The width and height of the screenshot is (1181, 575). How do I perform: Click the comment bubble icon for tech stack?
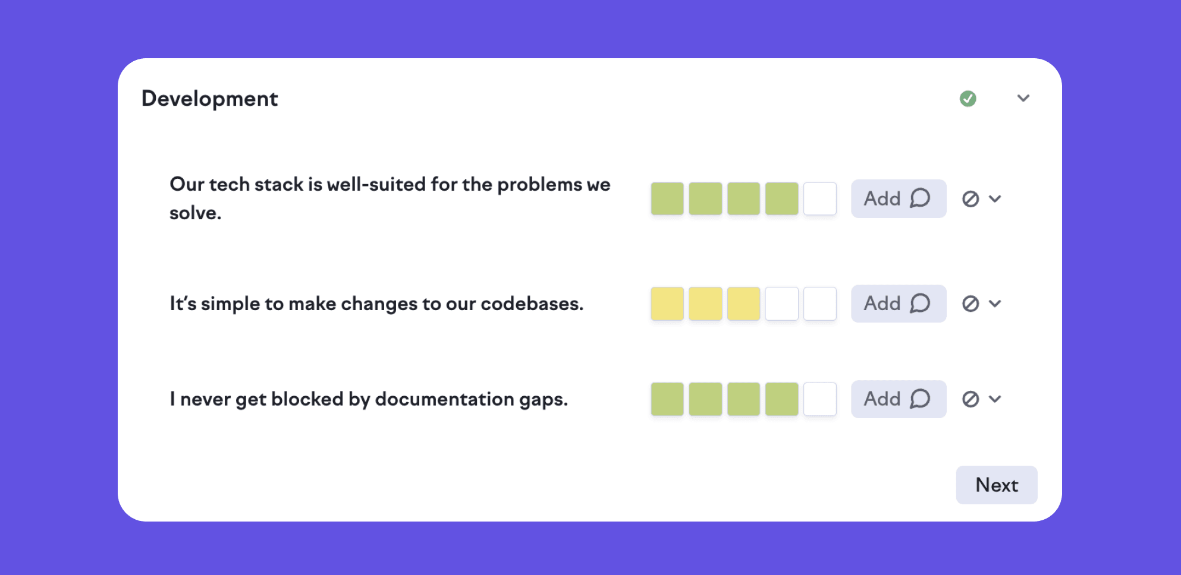coord(920,198)
